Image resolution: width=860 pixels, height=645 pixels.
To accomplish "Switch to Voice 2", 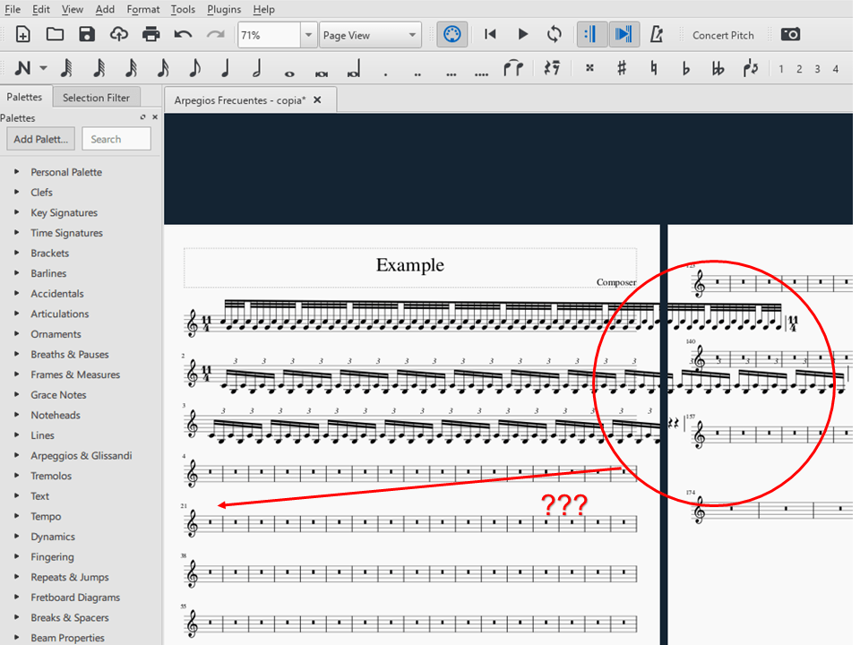I will 798,67.
